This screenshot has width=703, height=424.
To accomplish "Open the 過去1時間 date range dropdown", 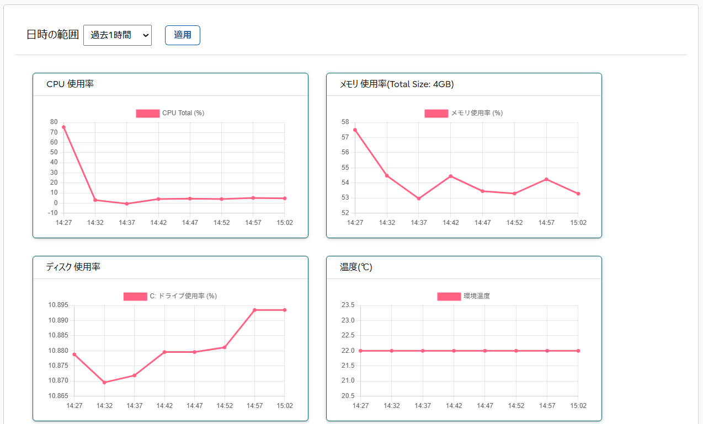I will click(117, 35).
